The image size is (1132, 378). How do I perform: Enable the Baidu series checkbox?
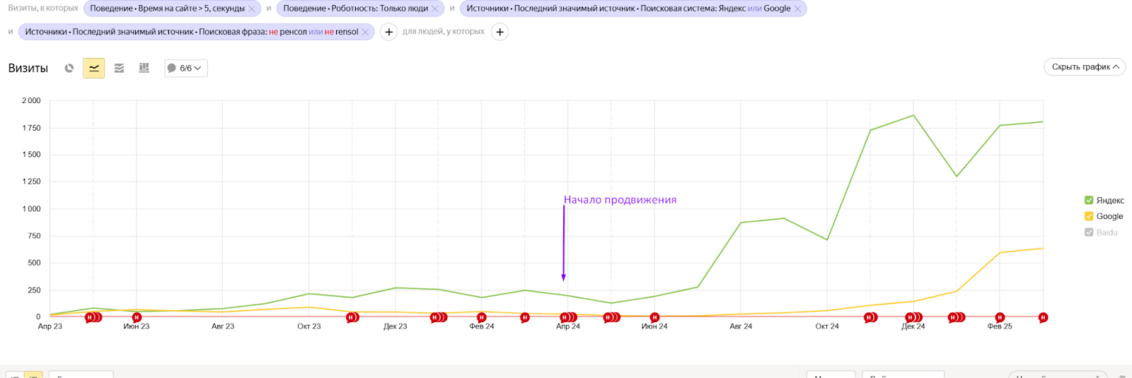1089,232
